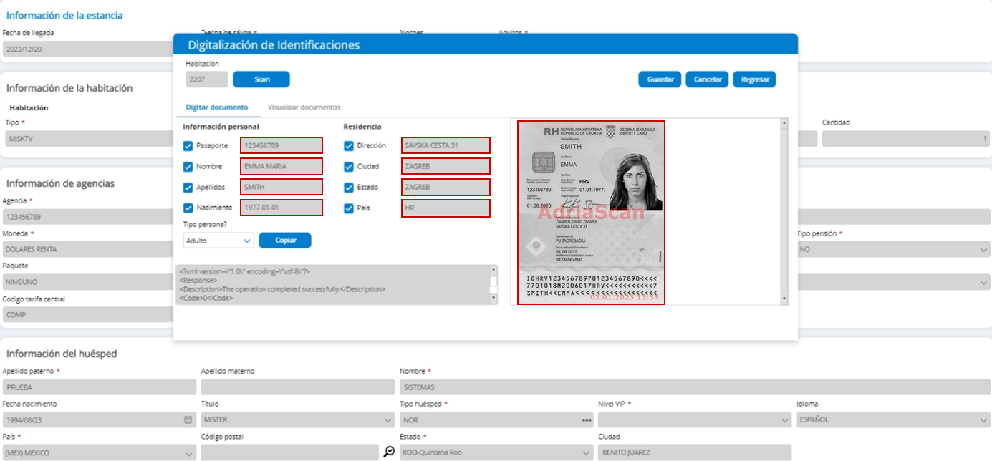
Task: Expand the Tipo persona Adulto dropdown
Action: click(218, 241)
